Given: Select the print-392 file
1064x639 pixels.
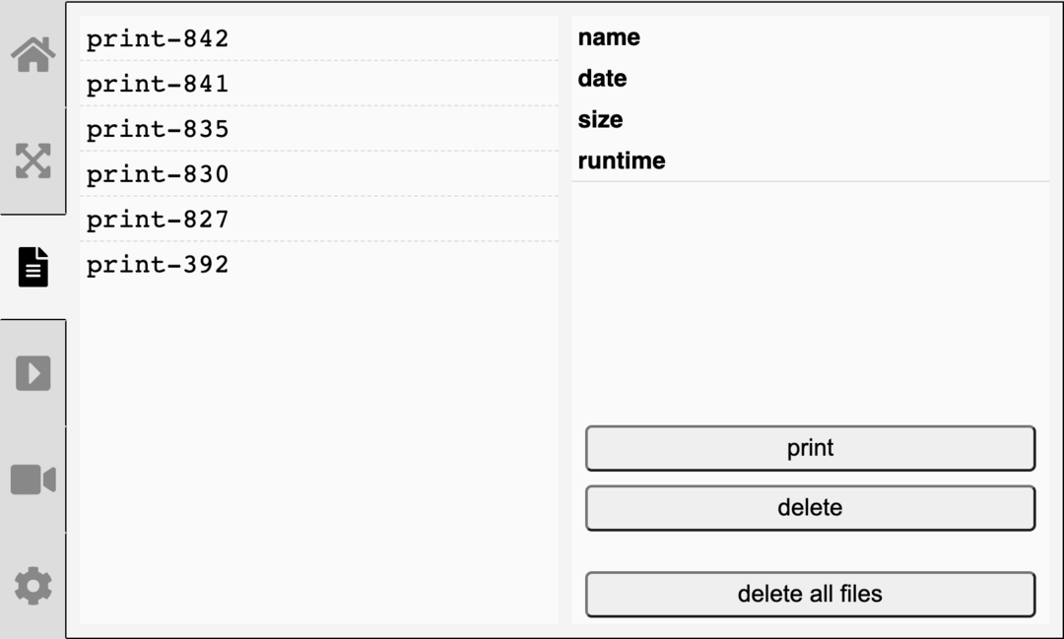Looking at the screenshot, I should coord(158,265).
